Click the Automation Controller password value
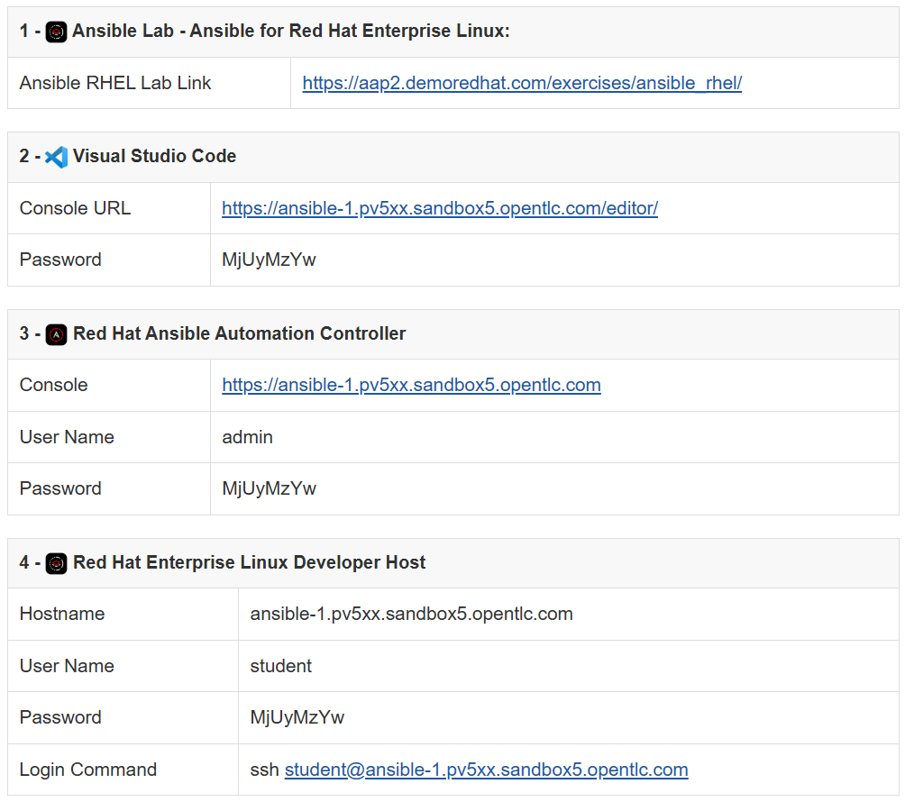 [269, 489]
